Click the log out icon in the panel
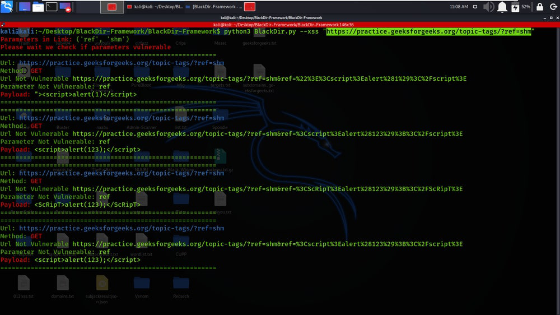This screenshot has width=560, height=315. coord(553,7)
